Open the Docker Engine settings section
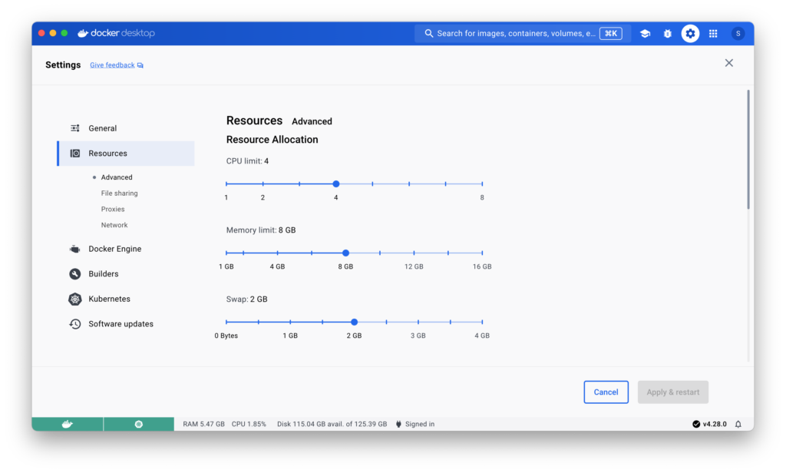The image size is (786, 473). (x=114, y=249)
